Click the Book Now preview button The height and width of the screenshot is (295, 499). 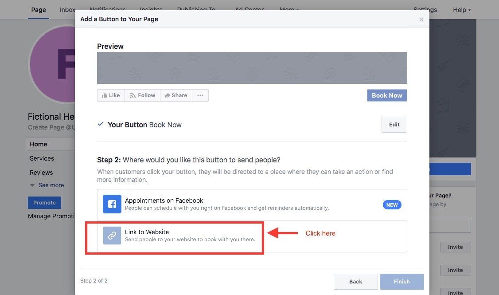(387, 95)
